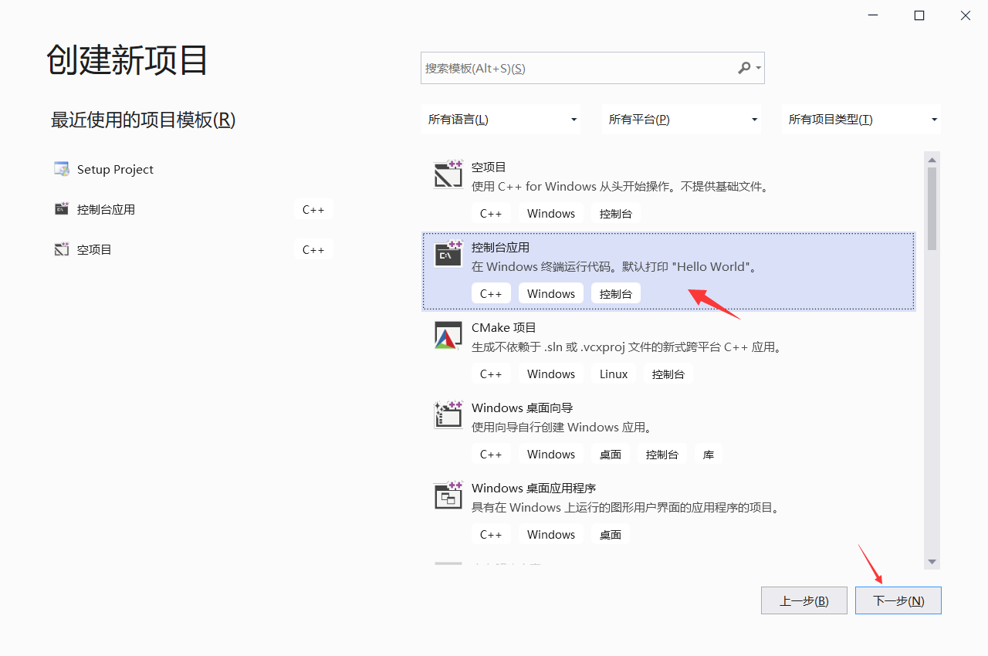The height and width of the screenshot is (656, 988).
Task: Select the 空项目 template title in the list
Action: 489,167
